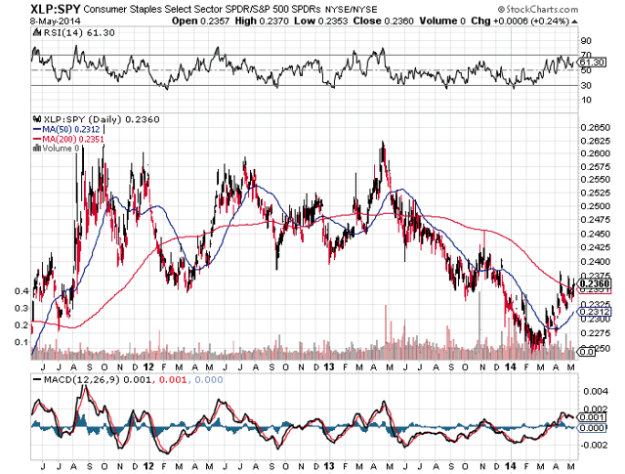The height and width of the screenshot is (474, 625).
Task: Click the RSI 30 axis label
Action: 586,85
